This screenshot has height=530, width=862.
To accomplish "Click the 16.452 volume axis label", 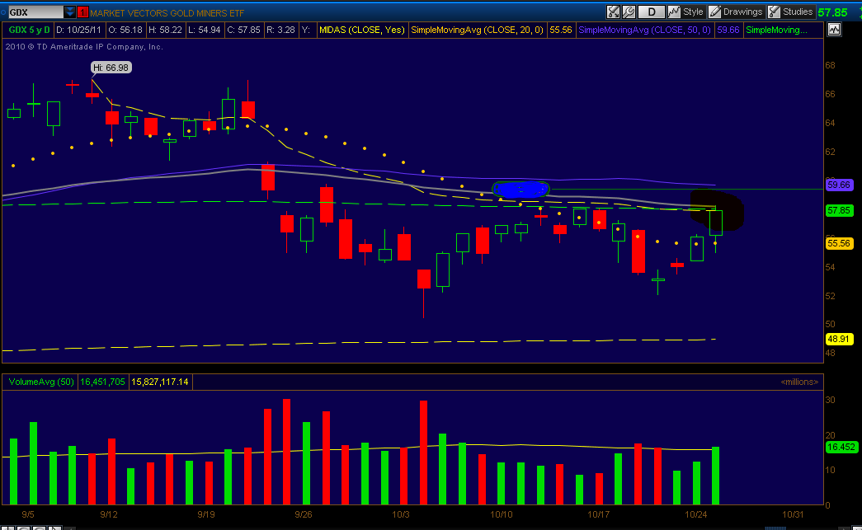I will pyautogui.click(x=841, y=447).
